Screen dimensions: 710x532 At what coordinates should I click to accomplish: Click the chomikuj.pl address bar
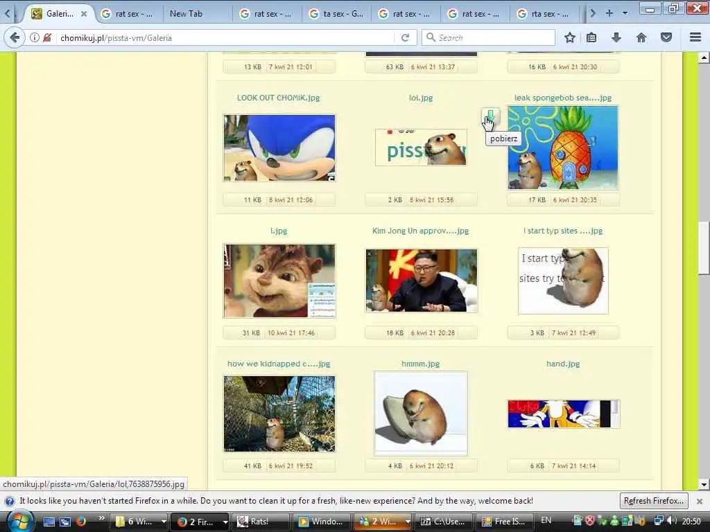pyautogui.click(x=225, y=37)
